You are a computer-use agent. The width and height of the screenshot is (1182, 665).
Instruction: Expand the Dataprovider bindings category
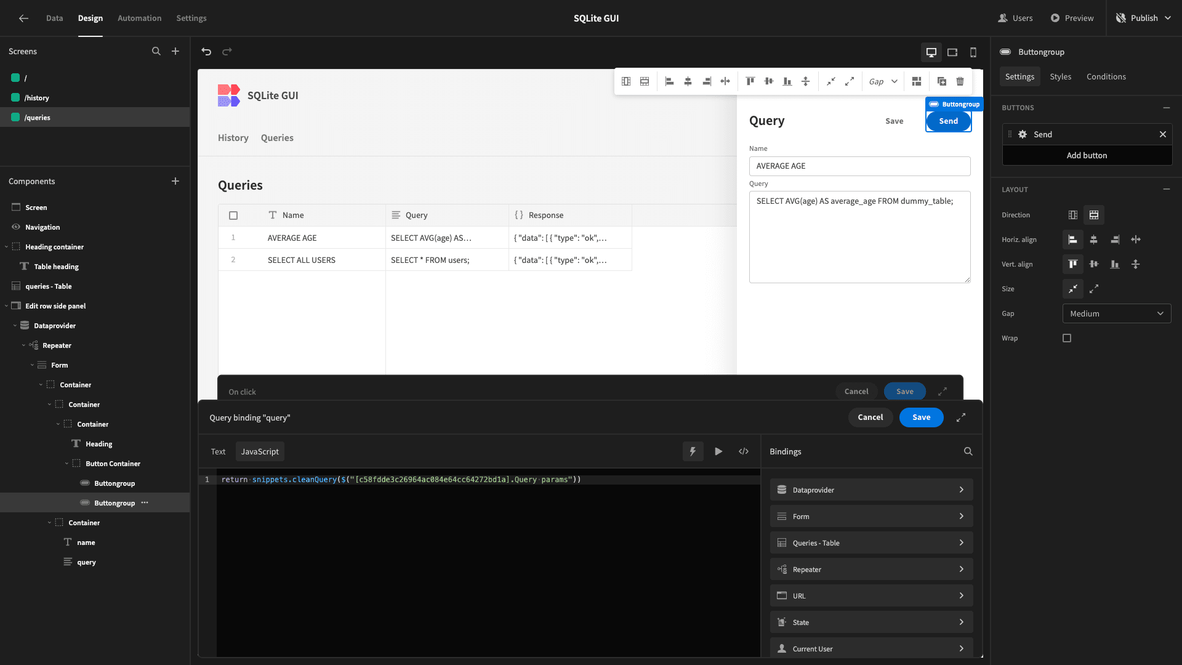[x=871, y=490]
